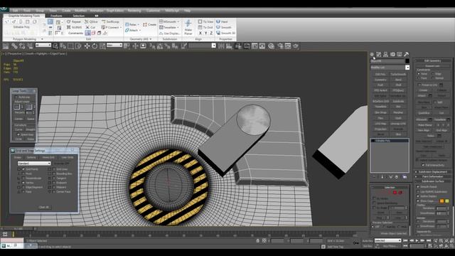The image size is (455, 256).
Task: Click the SwiftLoop tool in ribbon
Action: click(x=111, y=22)
